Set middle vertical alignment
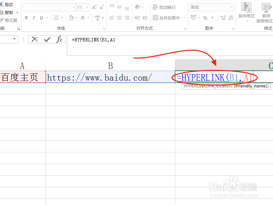The height and width of the screenshot is (205, 273). pyautogui.click(x=119, y=7)
